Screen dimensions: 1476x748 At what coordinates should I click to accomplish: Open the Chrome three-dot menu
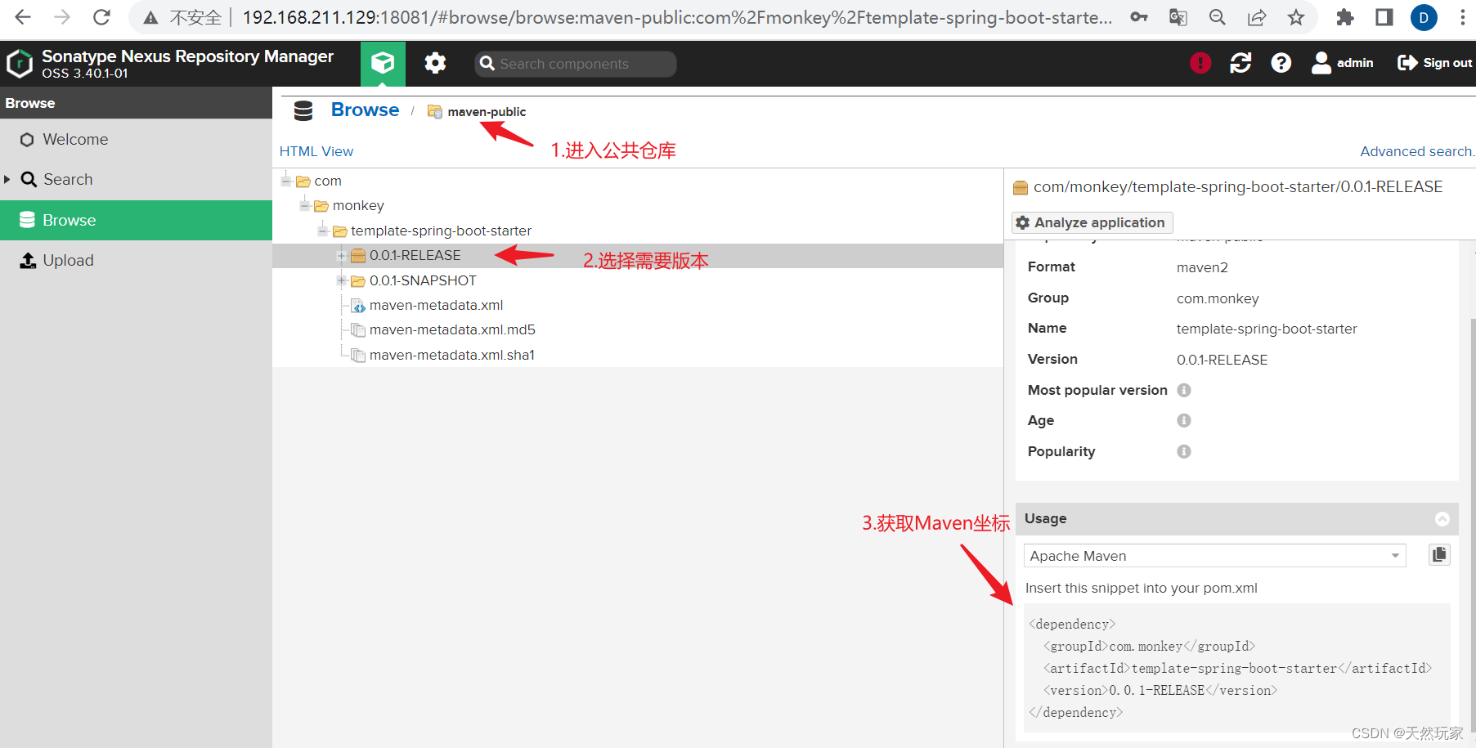click(1463, 17)
